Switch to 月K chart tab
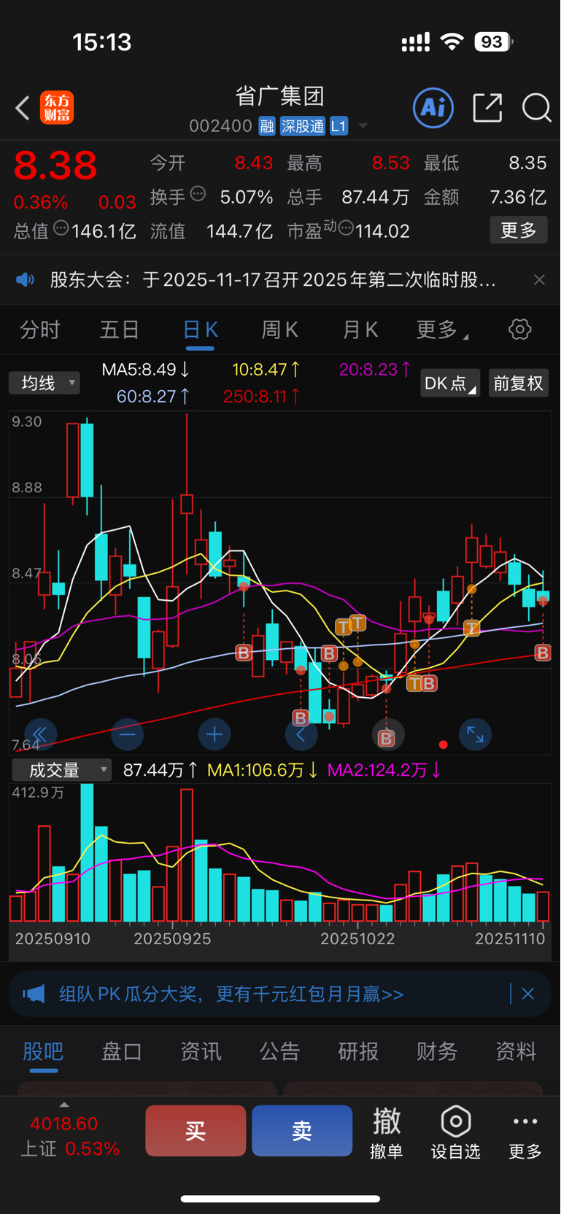The image size is (561, 1214). point(360,330)
